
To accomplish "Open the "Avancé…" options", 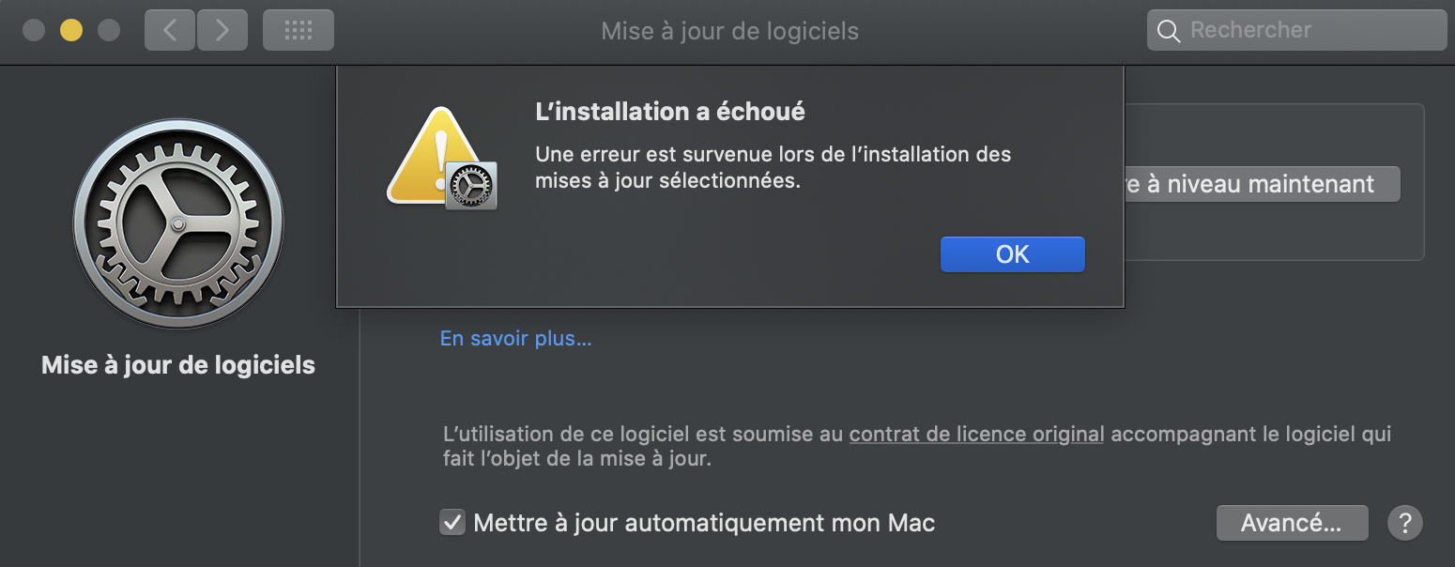I will coord(1291,522).
